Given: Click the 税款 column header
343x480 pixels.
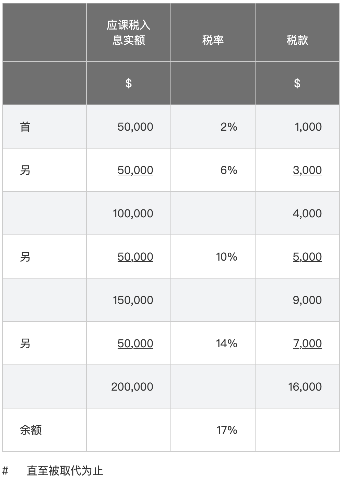Looking at the screenshot, I should click(297, 33).
